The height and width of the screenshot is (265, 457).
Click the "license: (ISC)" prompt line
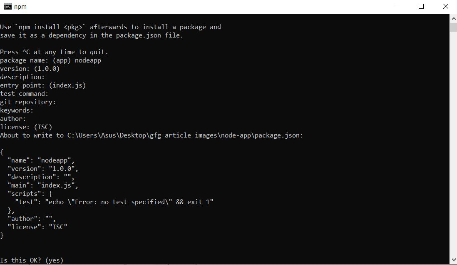coord(26,127)
